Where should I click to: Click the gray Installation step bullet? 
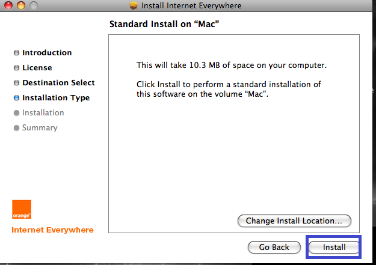[16, 113]
